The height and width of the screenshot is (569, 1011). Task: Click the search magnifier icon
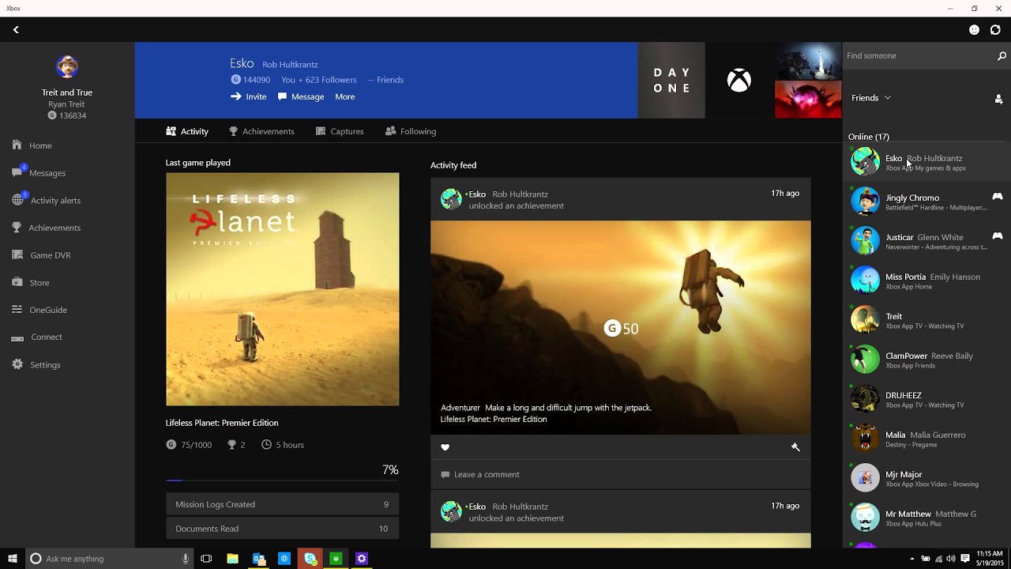1002,56
